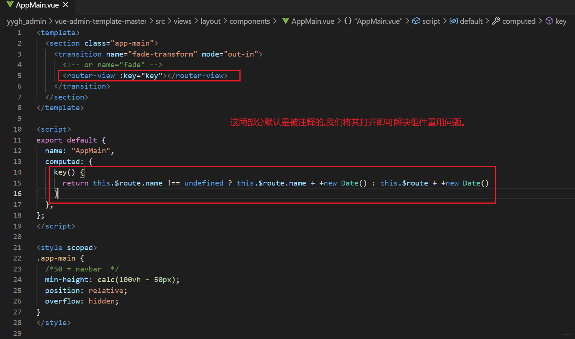Open vue-admin-template-master breadcrumb
The image size is (575, 339).
coord(101,21)
